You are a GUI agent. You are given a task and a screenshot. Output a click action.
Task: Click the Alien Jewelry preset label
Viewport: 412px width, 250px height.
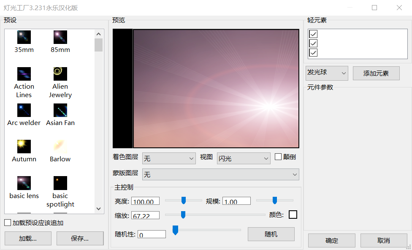60,91
